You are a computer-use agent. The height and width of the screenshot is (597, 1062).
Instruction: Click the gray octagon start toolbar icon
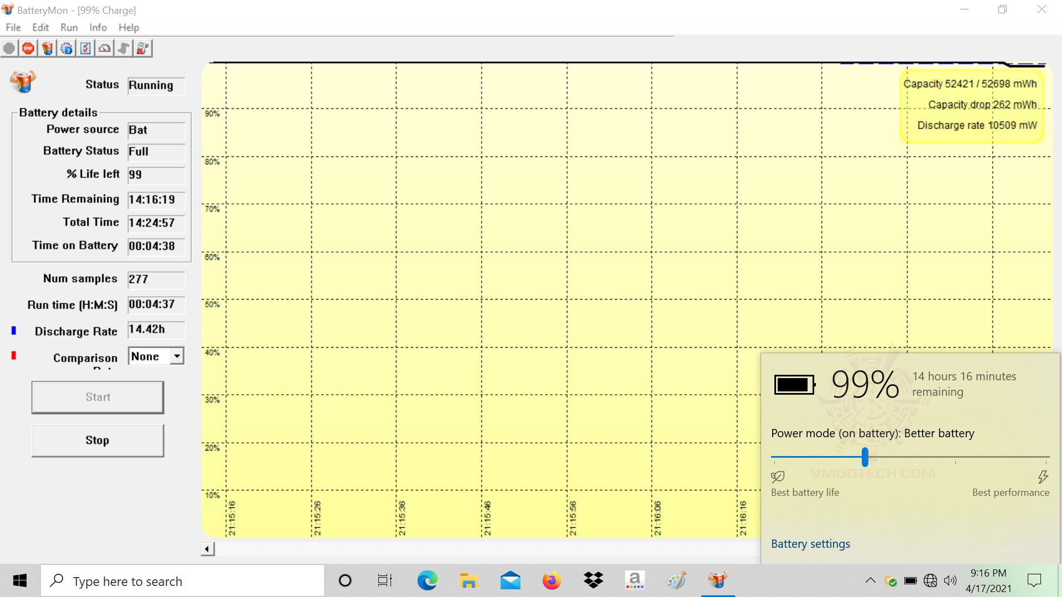(x=9, y=49)
